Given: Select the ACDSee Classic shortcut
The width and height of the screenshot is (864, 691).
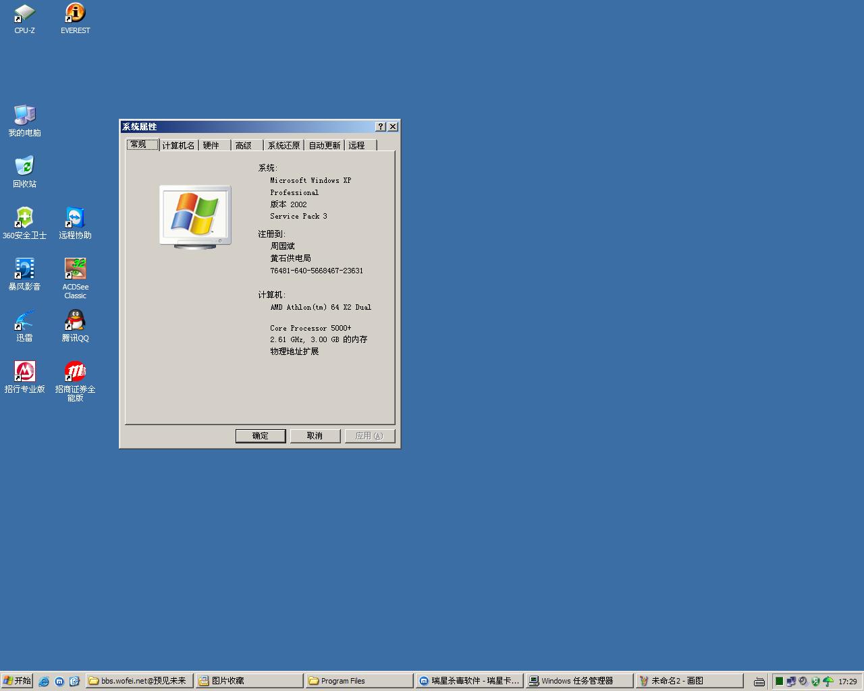Looking at the screenshot, I should [x=75, y=279].
